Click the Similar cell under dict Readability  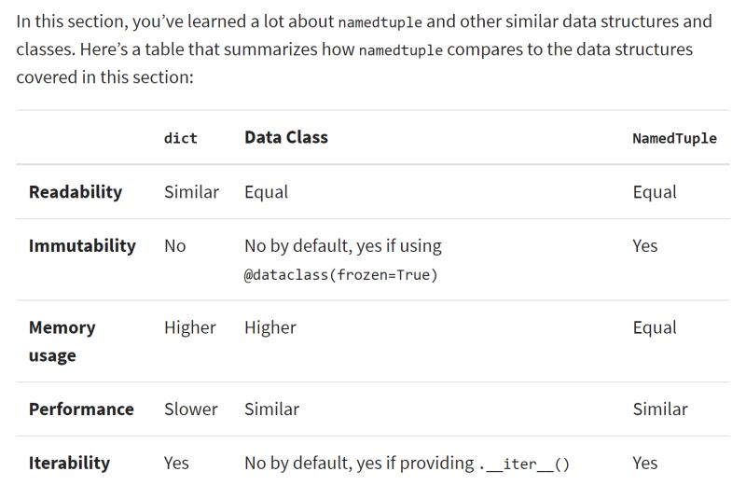coord(192,192)
